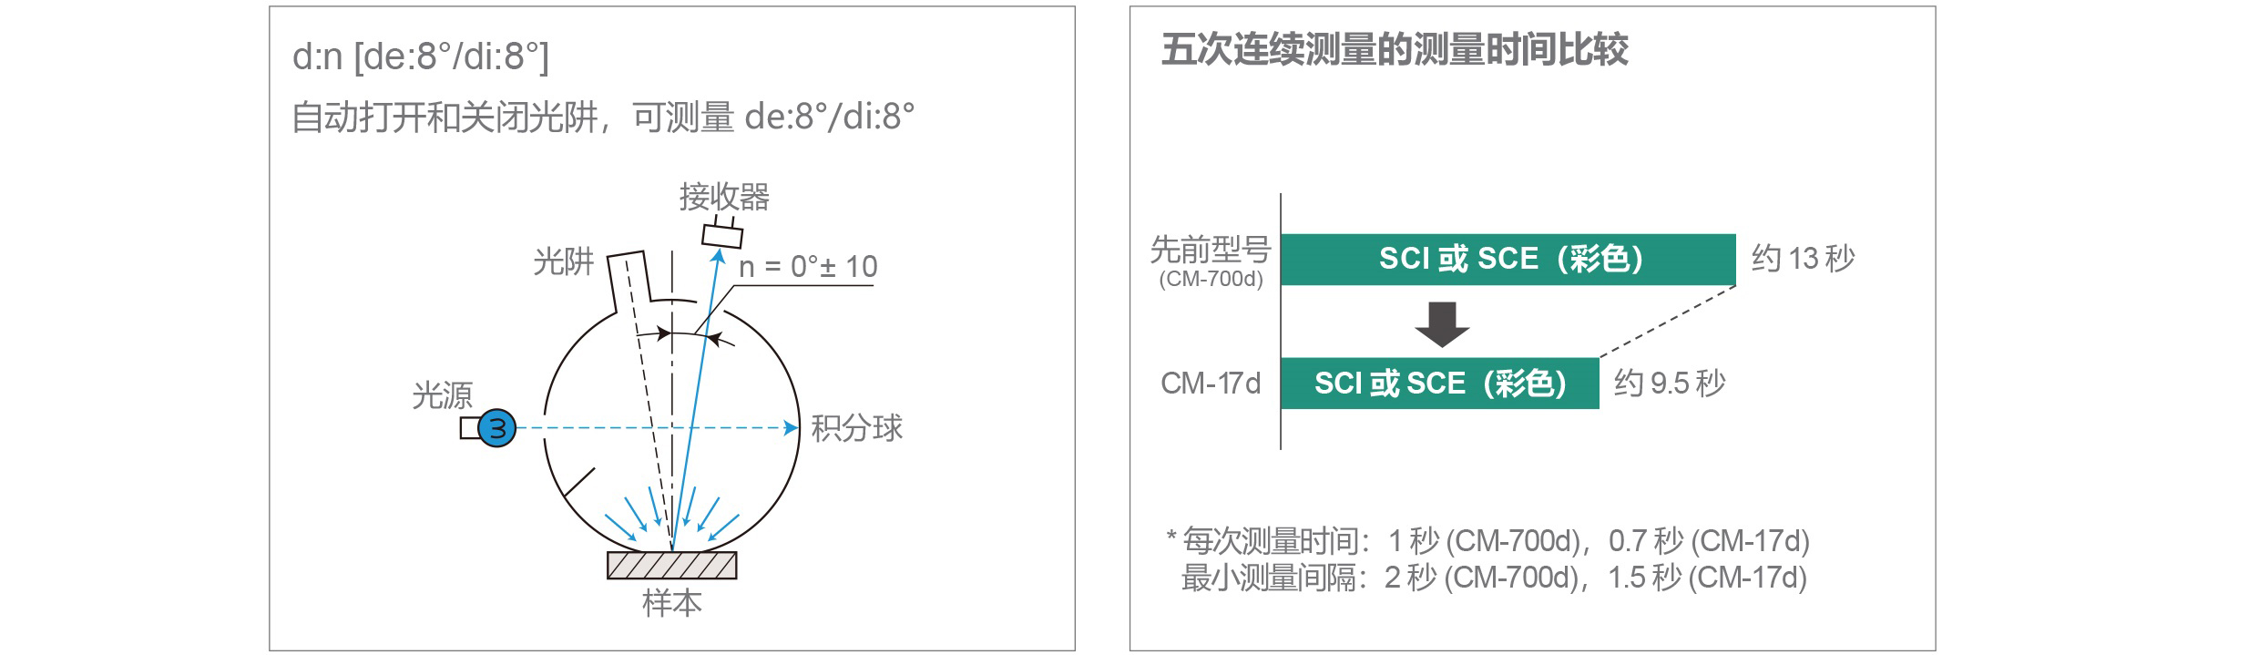Click the blue light source circle

coord(497,427)
